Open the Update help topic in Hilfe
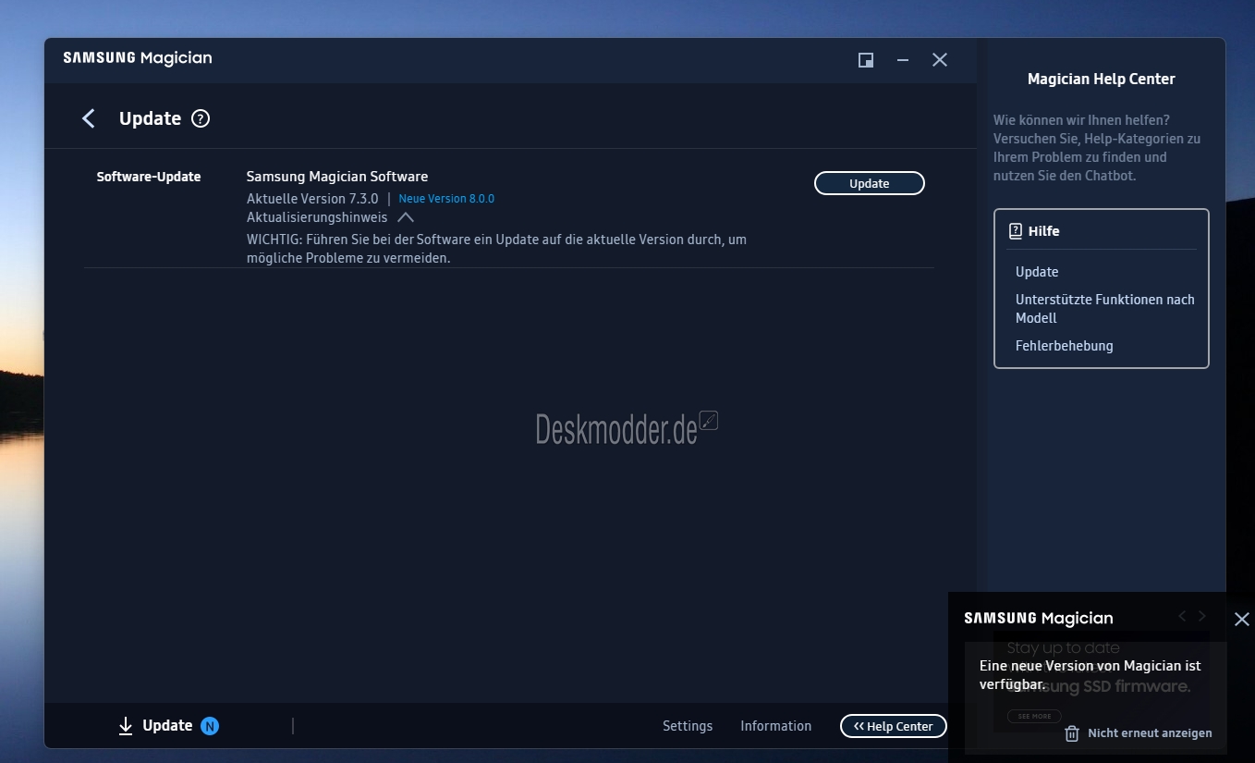The width and height of the screenshot is (1255, 763). [1037, 272]
